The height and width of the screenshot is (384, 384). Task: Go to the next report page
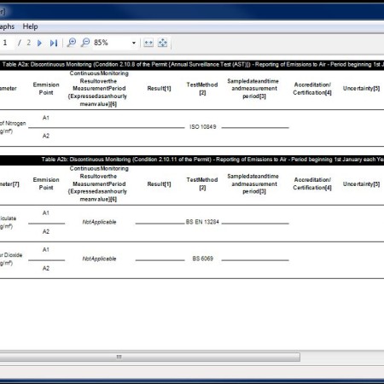point(39,43)
